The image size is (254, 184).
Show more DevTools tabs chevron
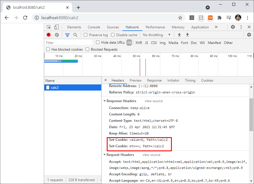tap(216, 27)
